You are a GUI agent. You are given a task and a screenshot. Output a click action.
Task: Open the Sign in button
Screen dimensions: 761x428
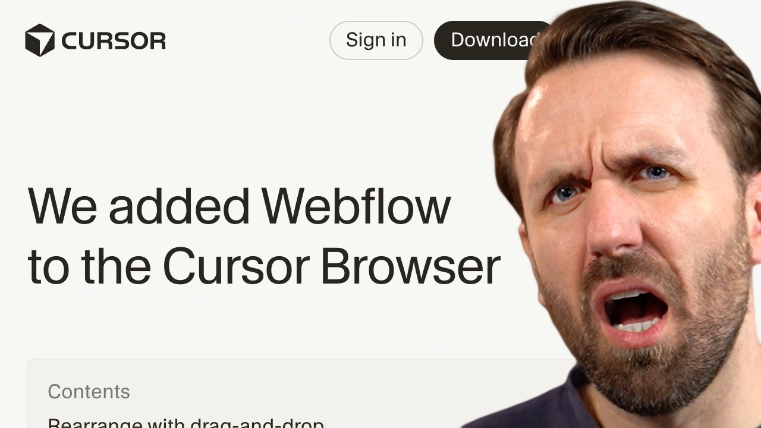(376, 40)
